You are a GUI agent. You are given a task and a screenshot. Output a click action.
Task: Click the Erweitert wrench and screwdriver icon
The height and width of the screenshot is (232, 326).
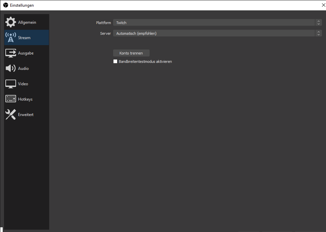pyautogui.click(x=11, y=115)
